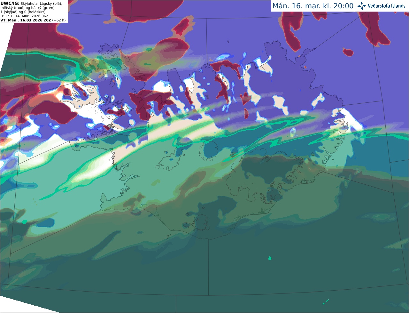Click the Veðurstofa Íslands pinwheel logo icon
The height and width of the screenshot is (313, 409).
(361, 6)
